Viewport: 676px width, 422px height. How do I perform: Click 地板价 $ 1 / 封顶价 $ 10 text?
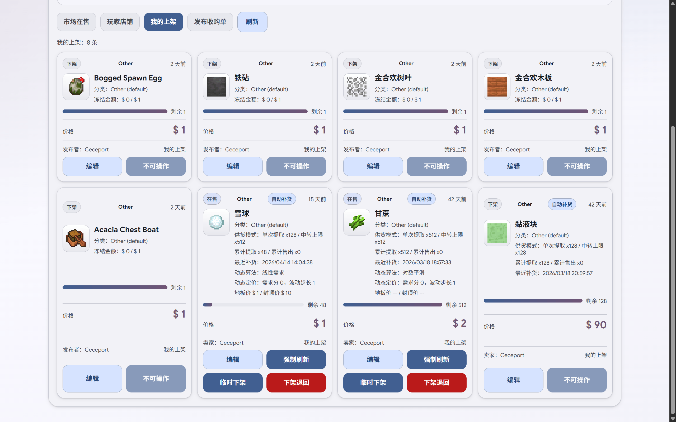[262, 293]
